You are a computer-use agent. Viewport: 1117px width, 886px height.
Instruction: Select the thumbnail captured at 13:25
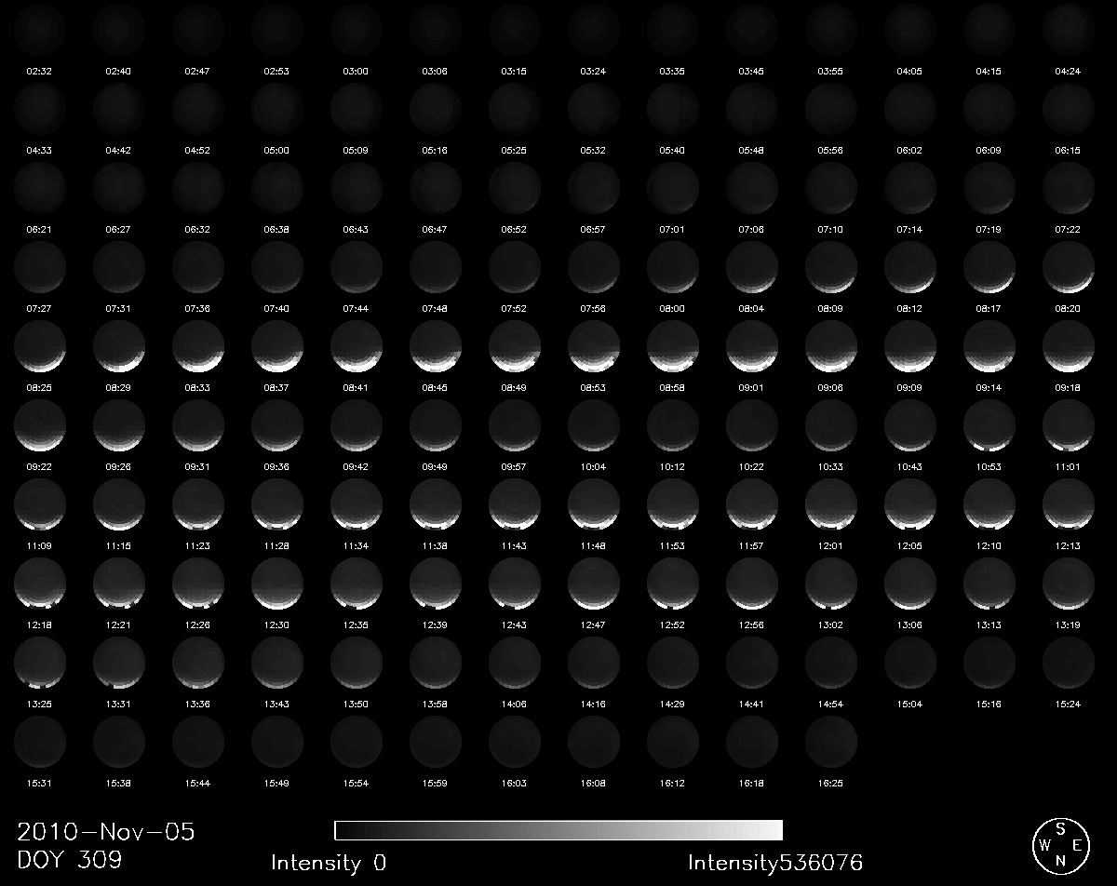coord(40,662)
